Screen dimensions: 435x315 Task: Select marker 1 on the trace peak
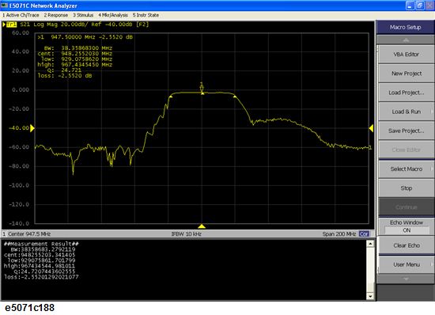[x=202, y=88]
